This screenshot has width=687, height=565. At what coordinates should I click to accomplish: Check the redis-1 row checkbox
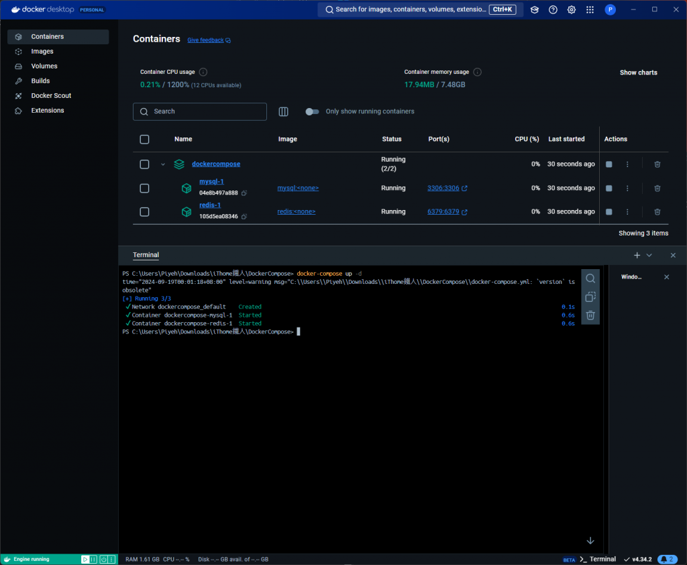144,212
